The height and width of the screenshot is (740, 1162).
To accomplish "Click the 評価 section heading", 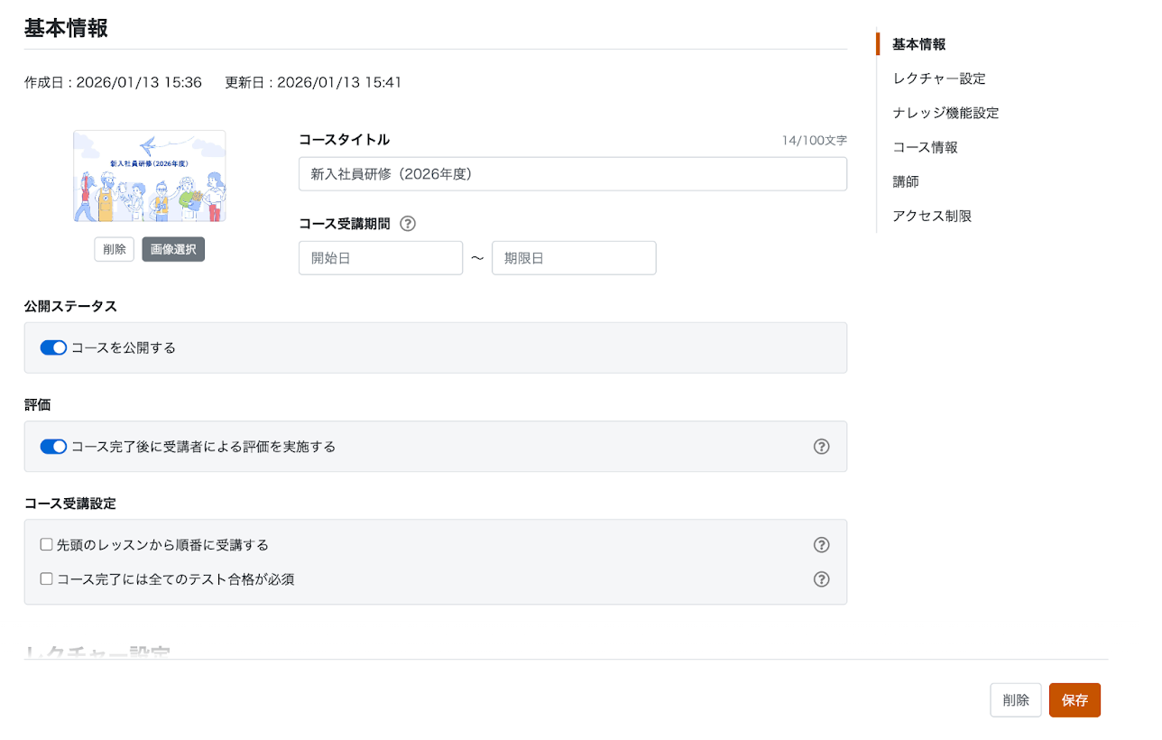I will click(x=37, y=405).
